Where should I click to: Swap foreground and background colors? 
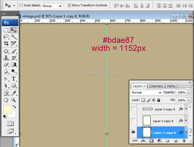point(14,107)
